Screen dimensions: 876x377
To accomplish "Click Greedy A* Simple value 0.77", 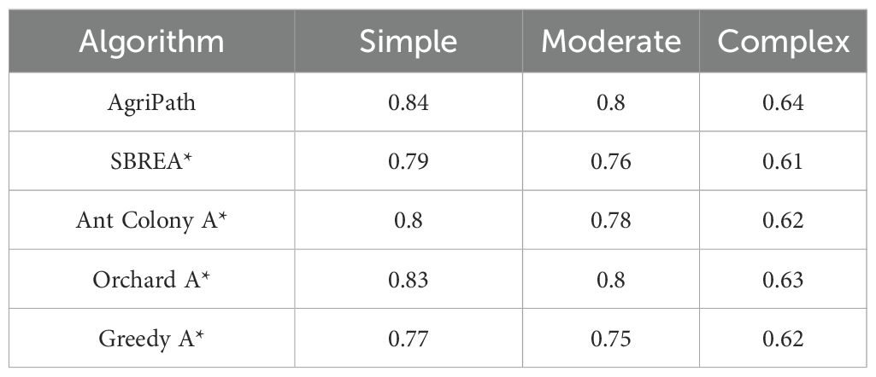I will (409, 338).
